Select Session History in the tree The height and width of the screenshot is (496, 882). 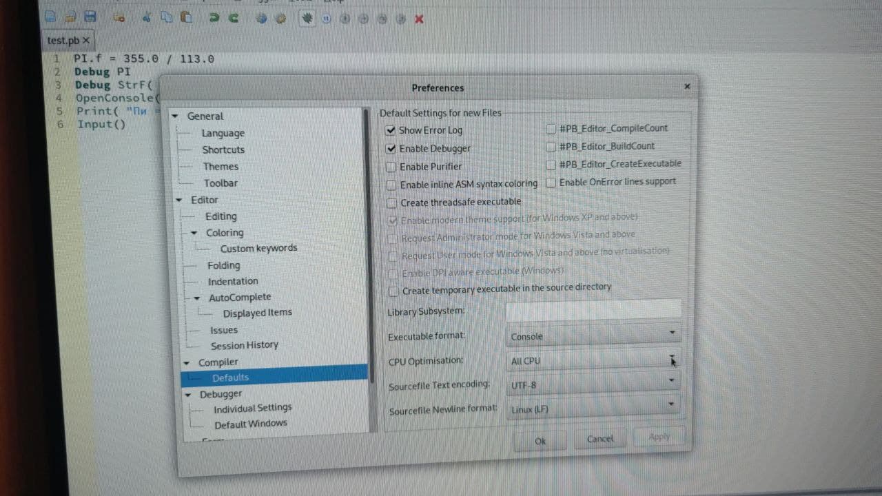pyautogui.click(x=245, y=345)
